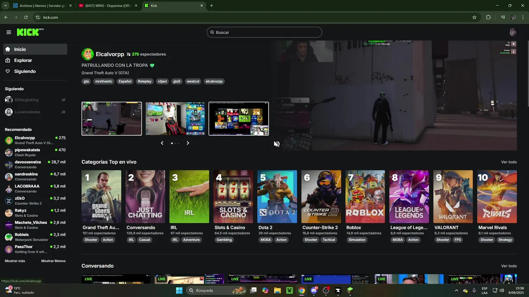Click Ver todo for Categorías Top
This screenshot has width=529, height=297.
coord(509,162)
